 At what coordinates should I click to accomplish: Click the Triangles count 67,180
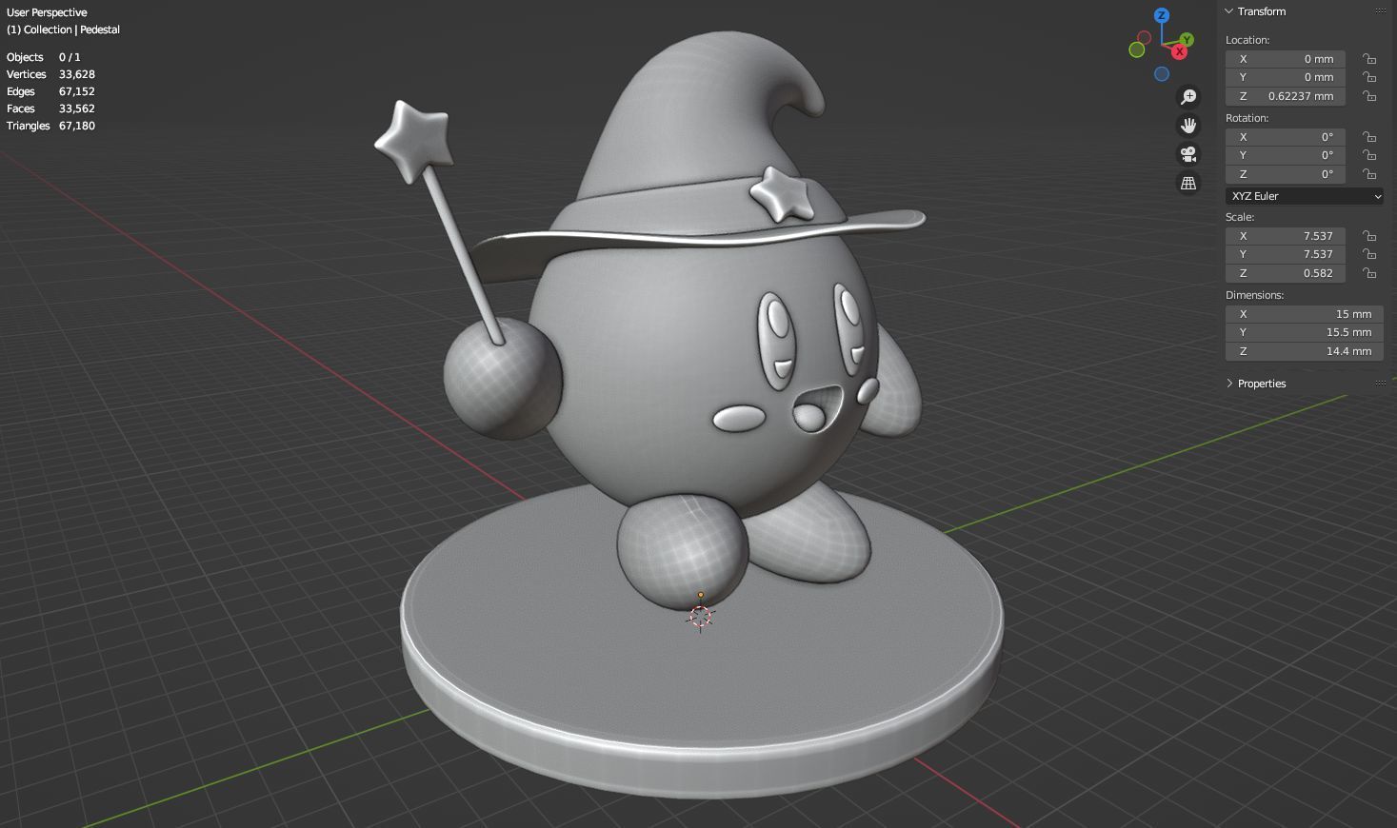coord(77,126)
